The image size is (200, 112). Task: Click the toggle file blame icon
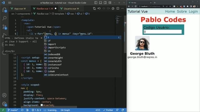click(113, 8)
